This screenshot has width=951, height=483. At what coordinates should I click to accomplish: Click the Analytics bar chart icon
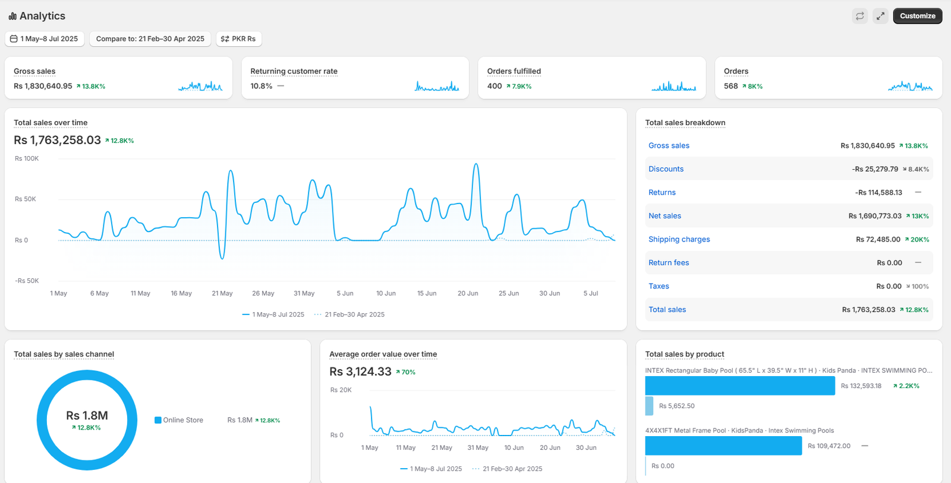tap(12, 16)
